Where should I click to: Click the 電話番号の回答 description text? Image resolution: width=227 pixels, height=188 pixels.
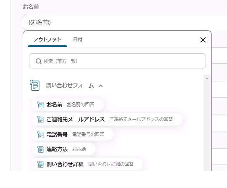(88, 134)
